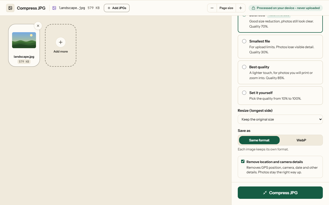Select Same format under Save as
This screenshot has width=329, height=205.
click(259, 140)
